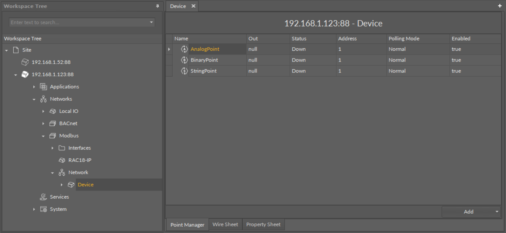Switch to the Wire Sheet tab
The width and height of the screenshot is (506, 233).
225,225
